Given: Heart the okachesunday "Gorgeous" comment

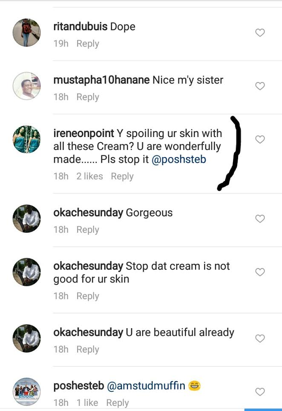Looking at the screenshot, I should coord(260,219).
